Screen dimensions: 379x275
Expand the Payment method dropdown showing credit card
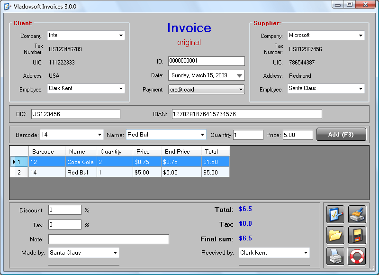pyautogui.click(x=240, y=89)
